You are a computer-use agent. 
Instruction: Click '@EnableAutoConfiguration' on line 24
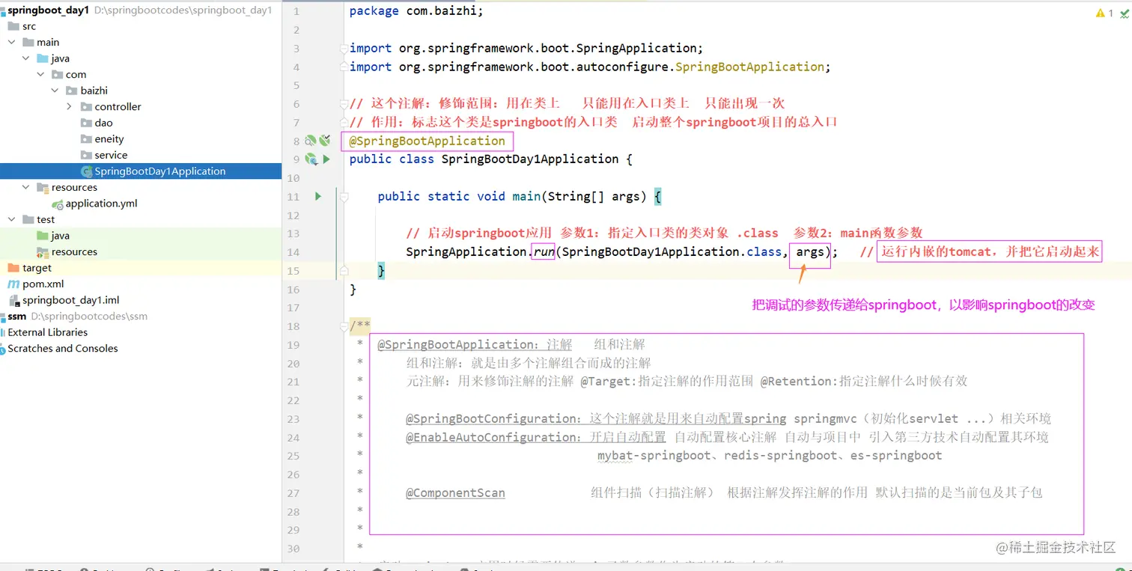point(492,438)
